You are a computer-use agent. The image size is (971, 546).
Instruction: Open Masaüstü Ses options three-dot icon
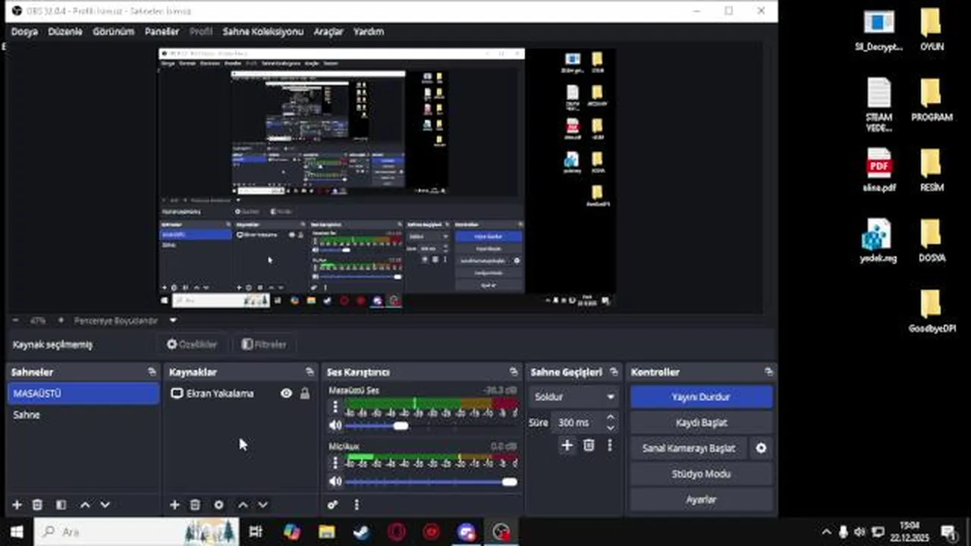tap(335, 407)
